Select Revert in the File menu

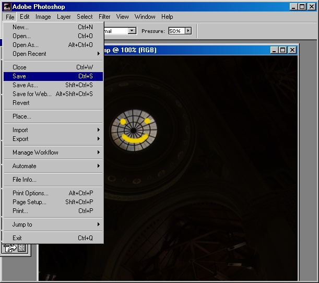click(x=53, y=103)
